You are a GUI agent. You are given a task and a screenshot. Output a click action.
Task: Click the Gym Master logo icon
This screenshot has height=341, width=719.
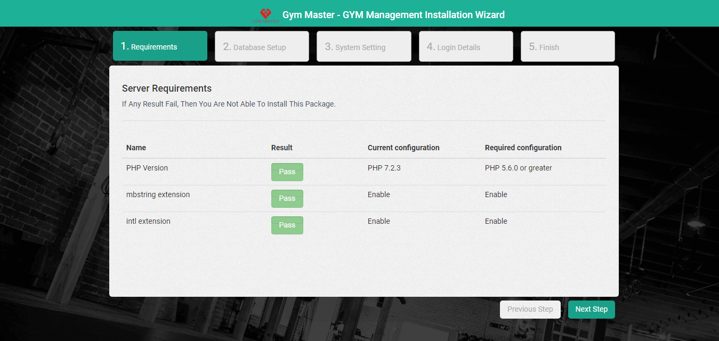(265, 14)
